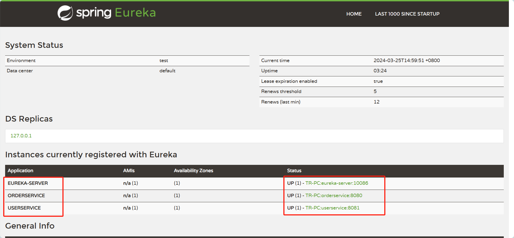Click the System Status heading
This screenshot has width=514, height=238.
34,45
